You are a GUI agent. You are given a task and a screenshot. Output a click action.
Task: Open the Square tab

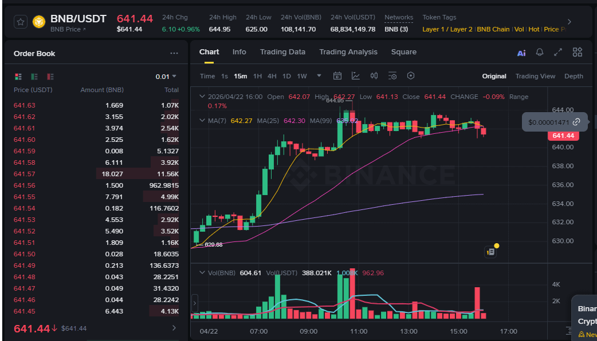tap(403, 52)
